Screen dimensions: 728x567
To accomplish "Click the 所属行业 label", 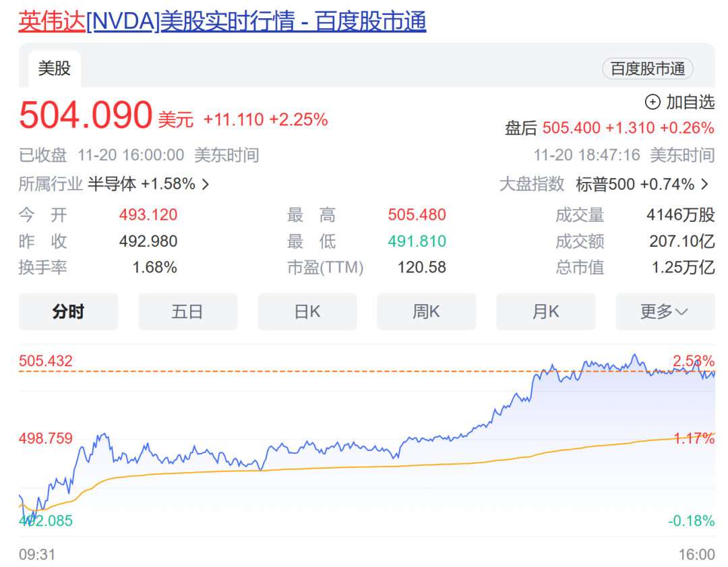I will [x=51, y=184].
